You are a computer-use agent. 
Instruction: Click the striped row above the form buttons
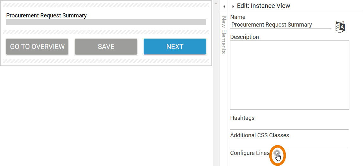click(106, 32)
